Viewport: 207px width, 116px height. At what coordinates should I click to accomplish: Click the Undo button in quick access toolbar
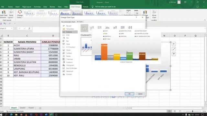pyautogui.click(x=5, y=24)
